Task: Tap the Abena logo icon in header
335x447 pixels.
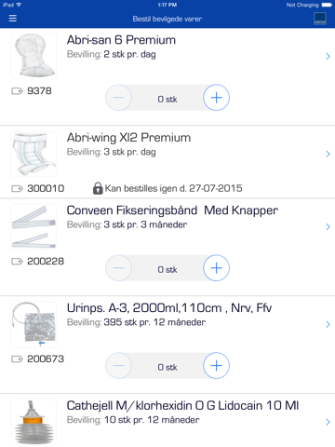Action: [x=320, y=19]
